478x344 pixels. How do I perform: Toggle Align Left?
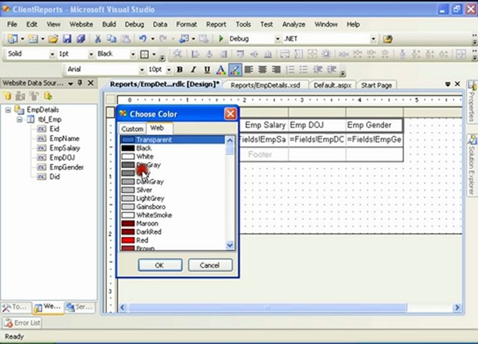pos(249,70)
